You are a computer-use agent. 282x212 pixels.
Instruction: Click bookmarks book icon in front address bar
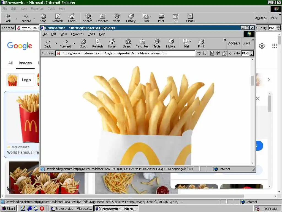coord(212,53)
